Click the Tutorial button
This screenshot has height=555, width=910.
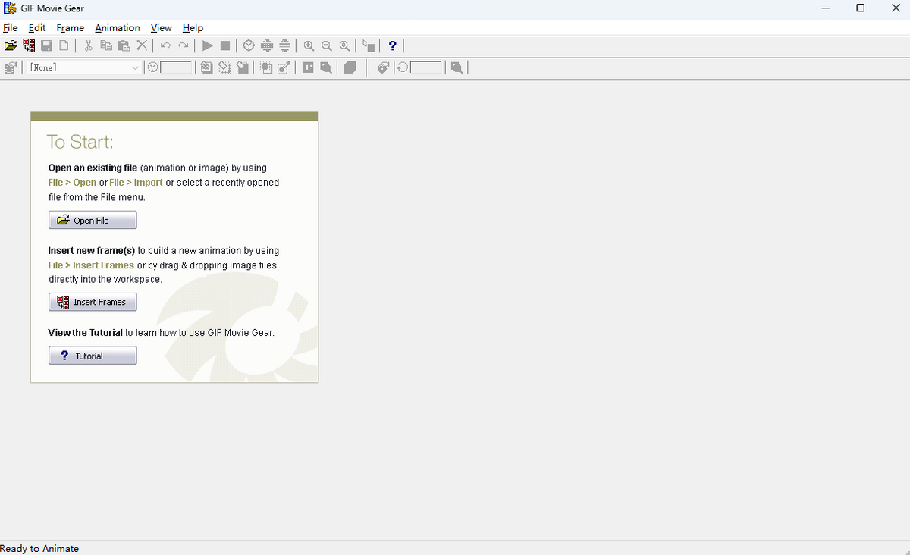(93, 356)
